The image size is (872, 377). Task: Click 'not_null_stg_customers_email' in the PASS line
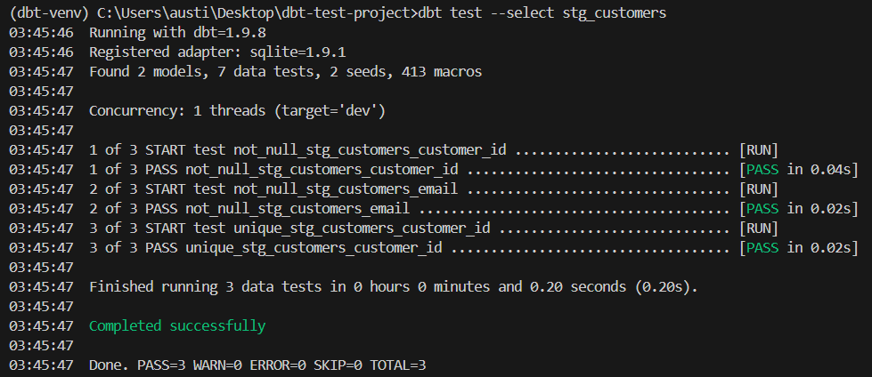click(297, 209)
